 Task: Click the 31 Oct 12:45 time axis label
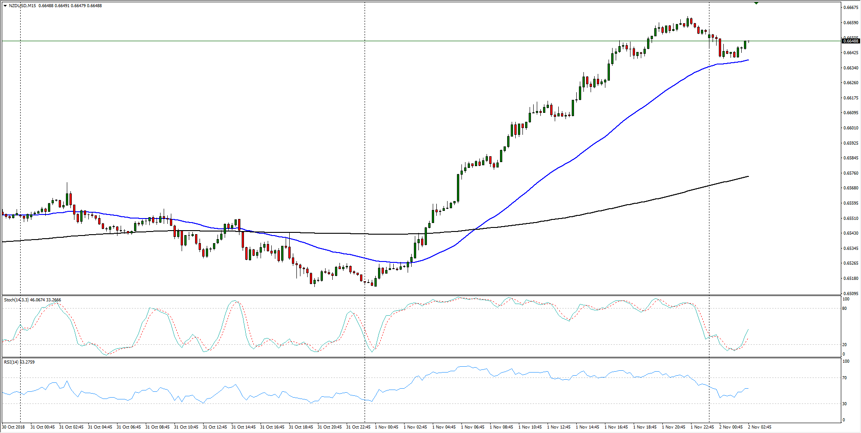pos(214,427)
